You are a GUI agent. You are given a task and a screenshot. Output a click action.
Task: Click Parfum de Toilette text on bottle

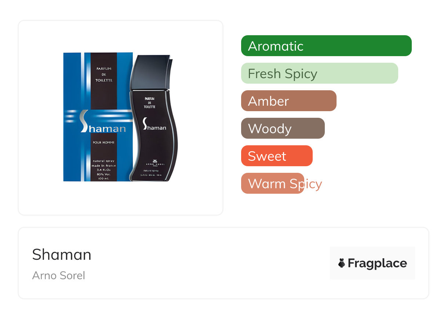[150, 103]
